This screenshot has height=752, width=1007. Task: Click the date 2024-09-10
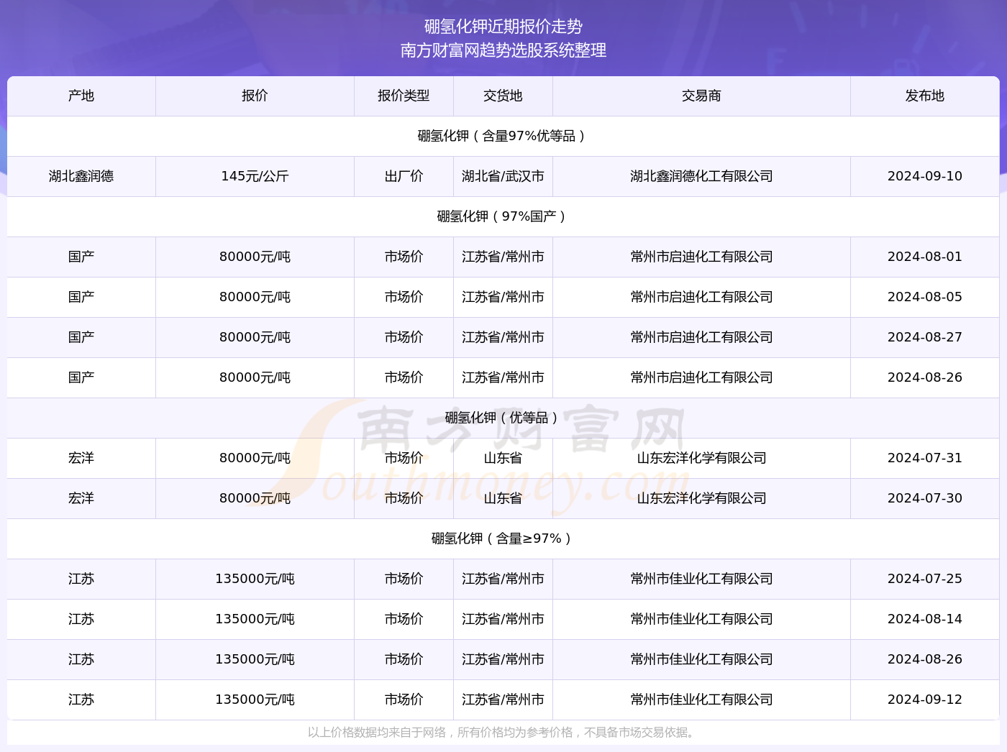tap(925, 176)
